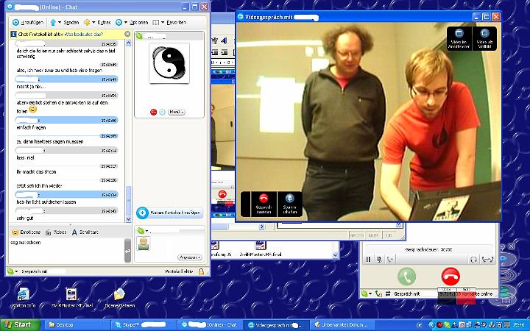This screenshot has height=331, width=530.
Task: Hang up via red icon under avatar
Action: point(153,112)
